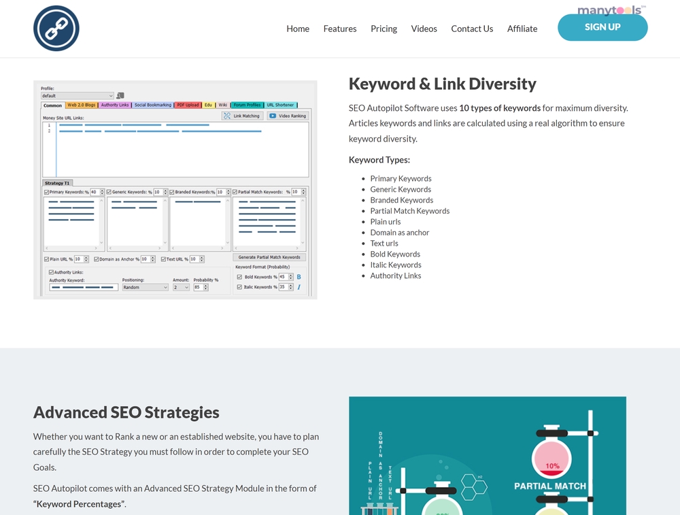Click the Probability % spinner showing 85
Viewport: 680px width, 515px height.
(x=201, y=287)
